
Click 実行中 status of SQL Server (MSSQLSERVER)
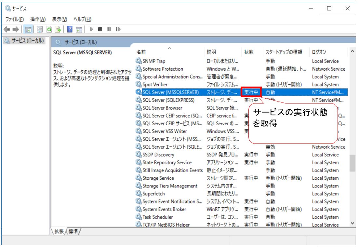point(251,92)
